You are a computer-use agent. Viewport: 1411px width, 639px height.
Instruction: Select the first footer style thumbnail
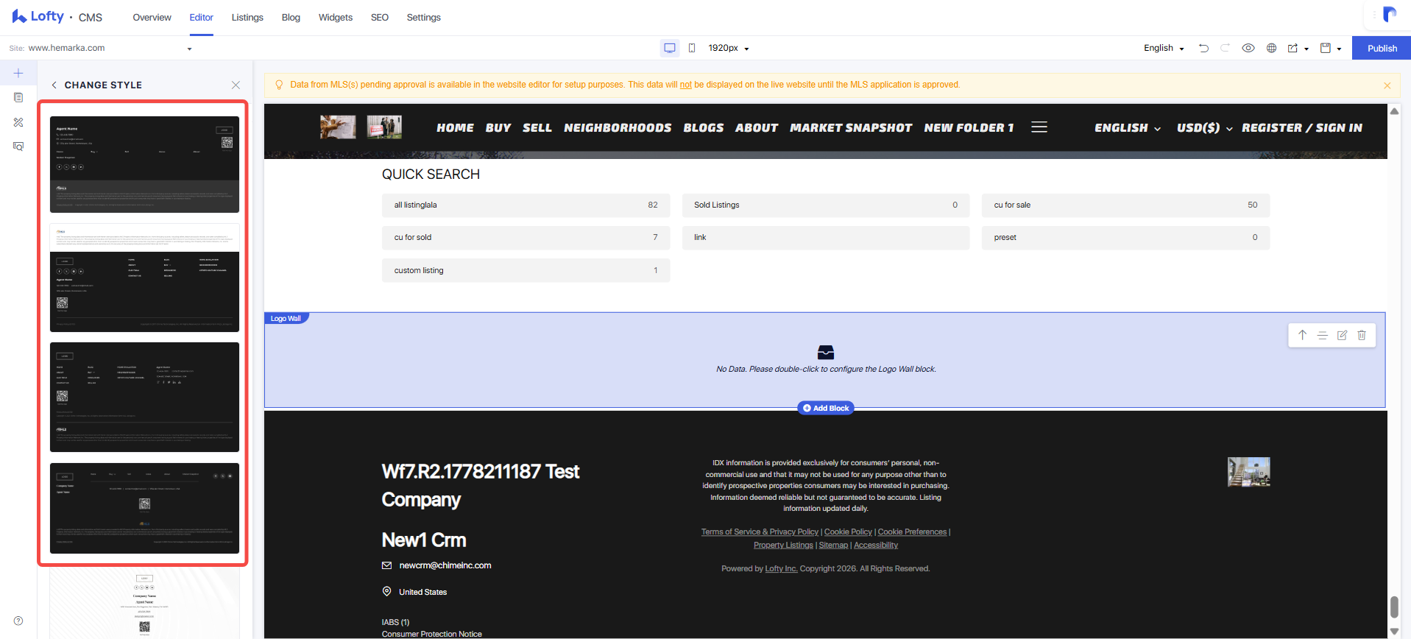pos(144,164)
